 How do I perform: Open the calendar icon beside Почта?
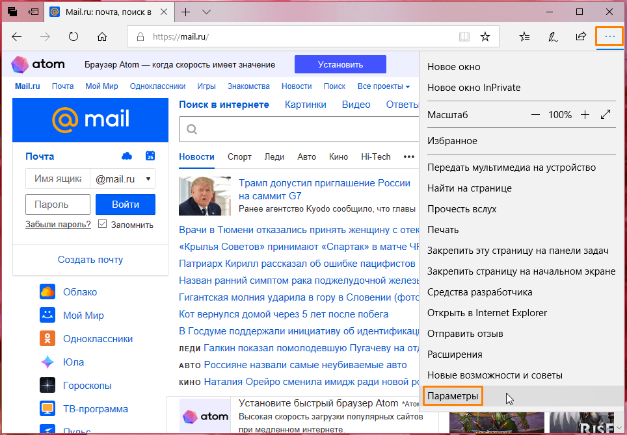150,156
